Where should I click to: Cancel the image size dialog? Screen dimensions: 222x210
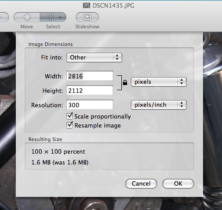point(141,183)
